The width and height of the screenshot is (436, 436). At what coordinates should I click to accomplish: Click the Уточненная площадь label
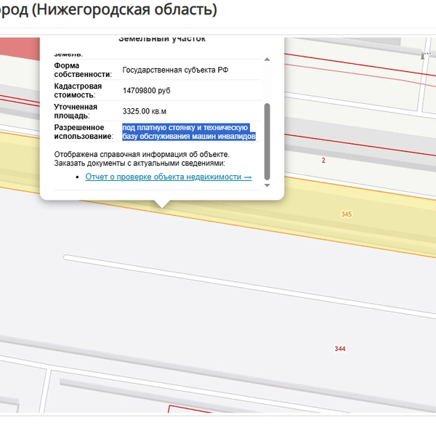point(76,111)
